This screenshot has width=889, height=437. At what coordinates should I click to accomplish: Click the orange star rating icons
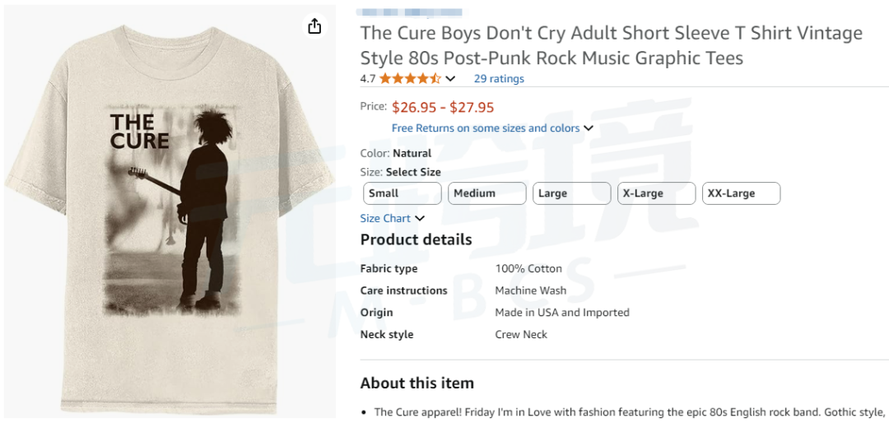pos(410,79)
